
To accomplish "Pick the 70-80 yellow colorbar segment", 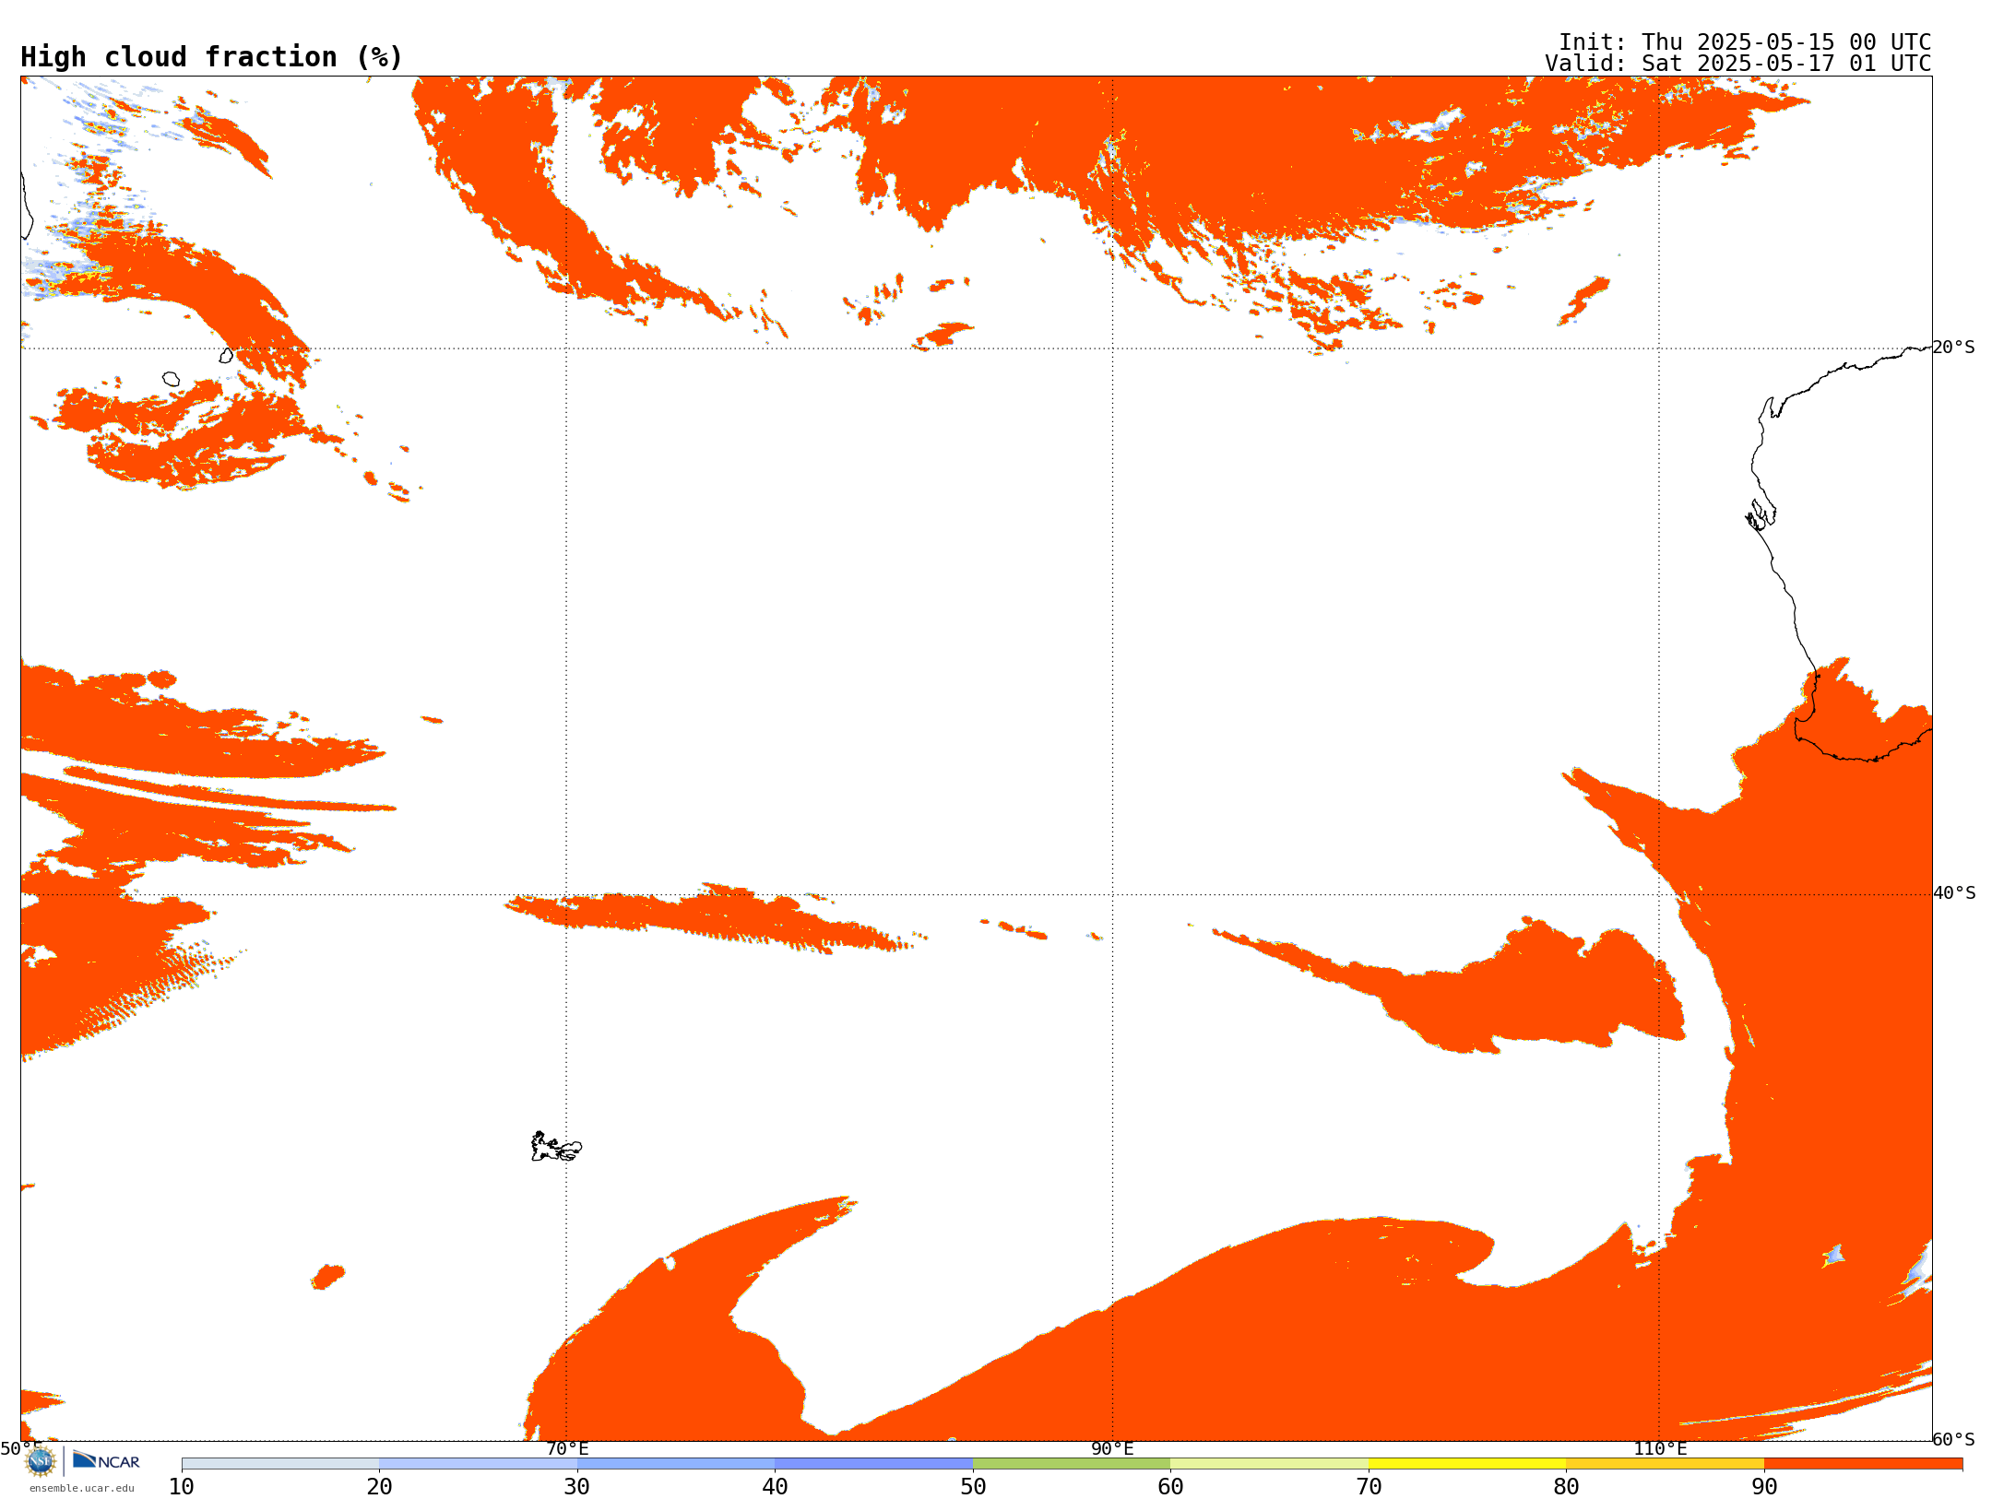I will [1467, 1464].
